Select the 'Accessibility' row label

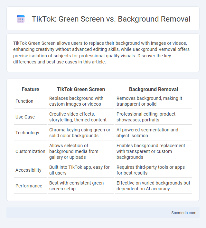(x=28, y=170)
